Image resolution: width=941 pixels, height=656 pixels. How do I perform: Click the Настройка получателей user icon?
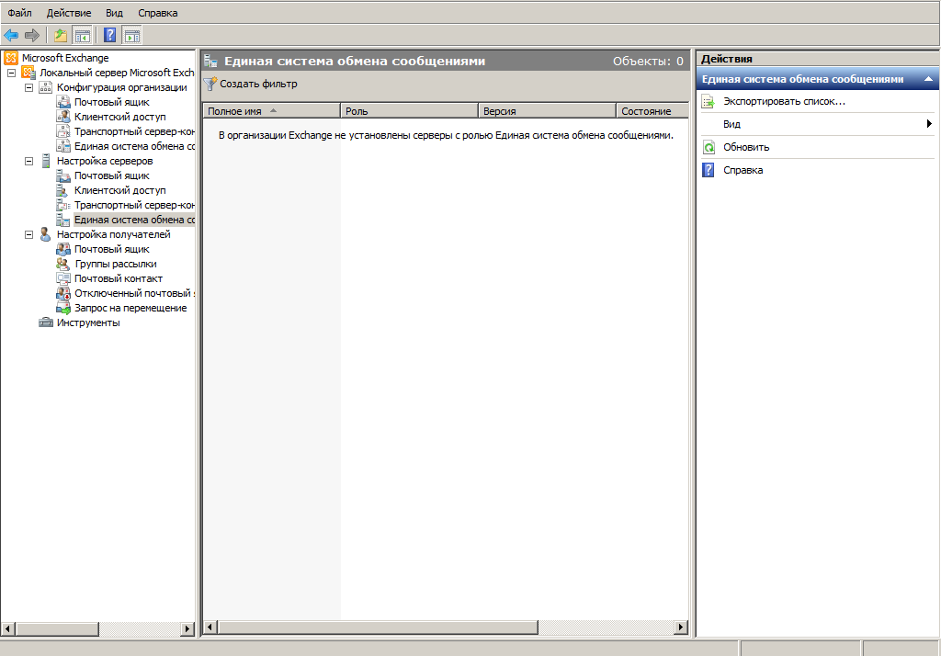[x=45, y=234]
